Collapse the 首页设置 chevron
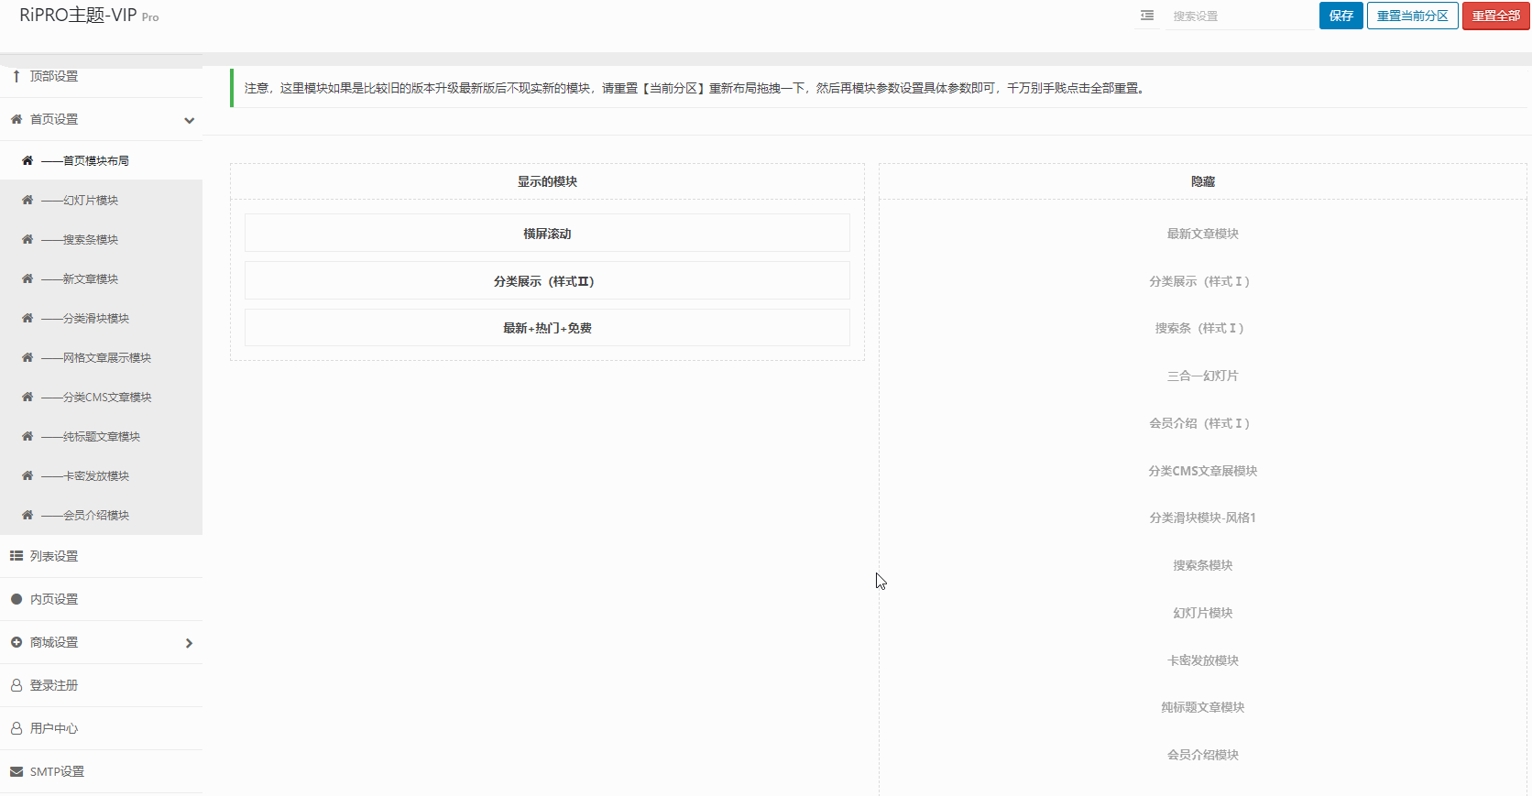The height and width of the screenshot is (796, 1532). (x=189, y=120)
